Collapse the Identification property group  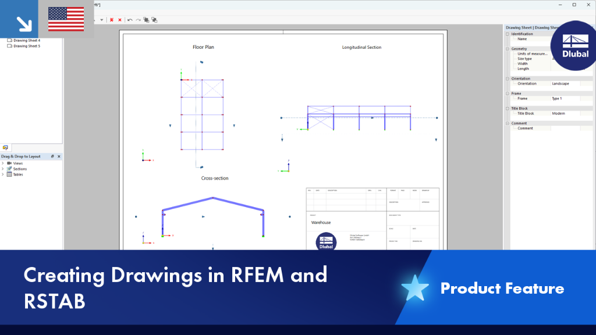(508, 34)
